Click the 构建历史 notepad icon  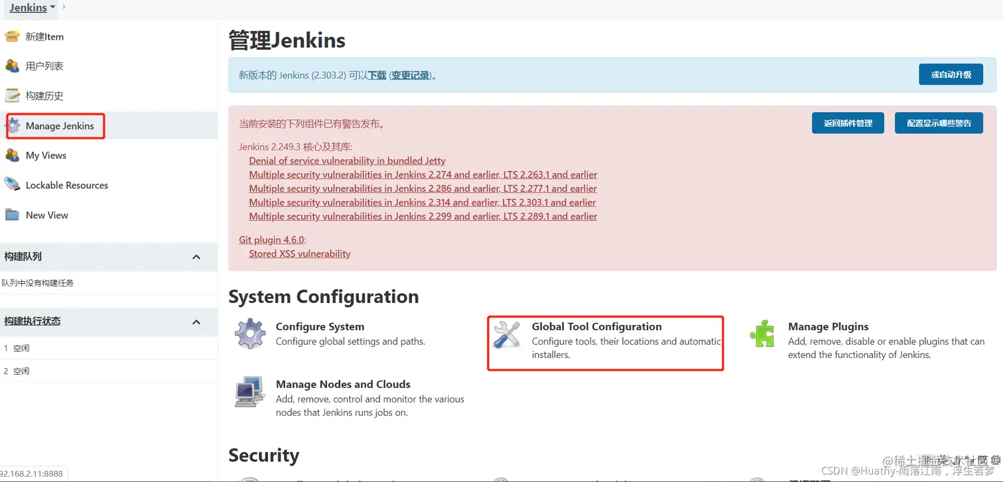tap(12, 95)
